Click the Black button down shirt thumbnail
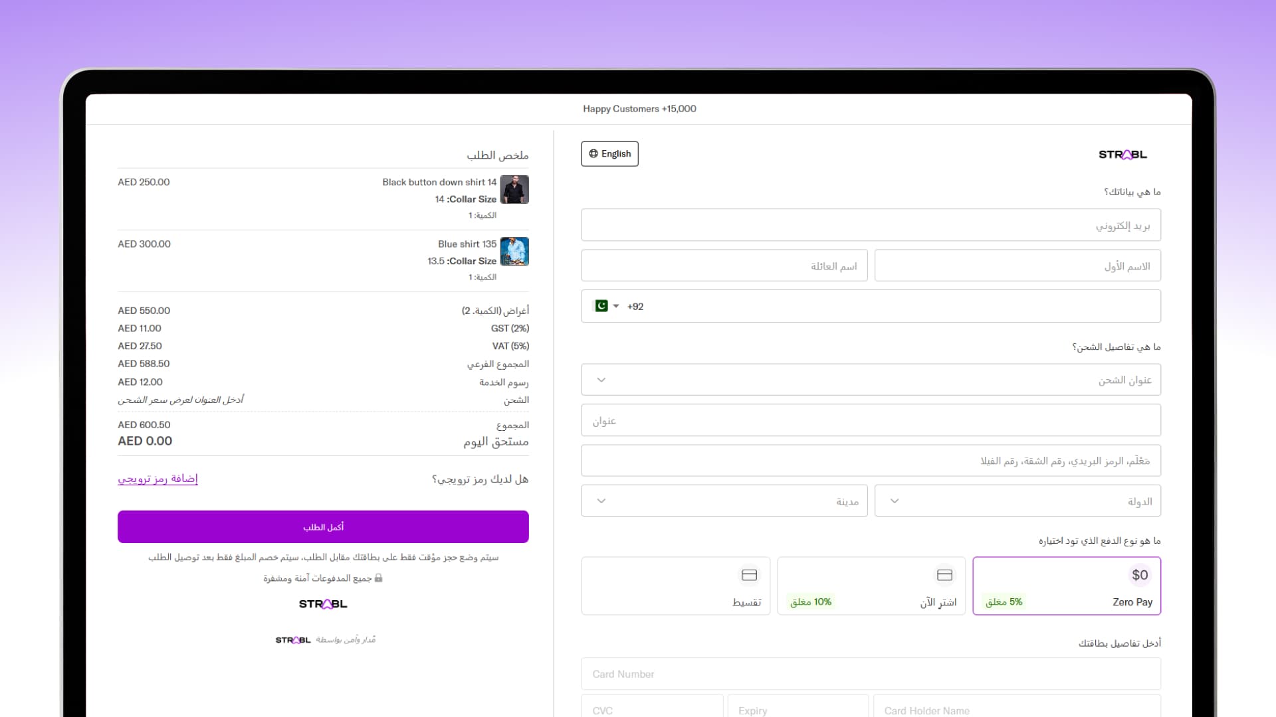1276x717 pixels. coord(514,190)
